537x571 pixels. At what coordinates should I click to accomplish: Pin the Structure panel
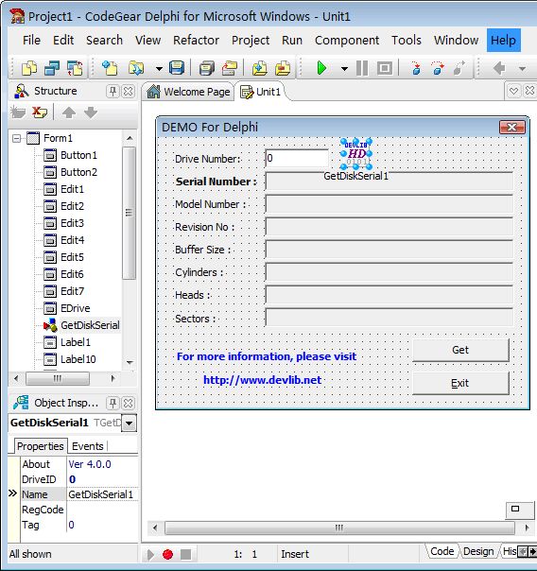[113, 91]
